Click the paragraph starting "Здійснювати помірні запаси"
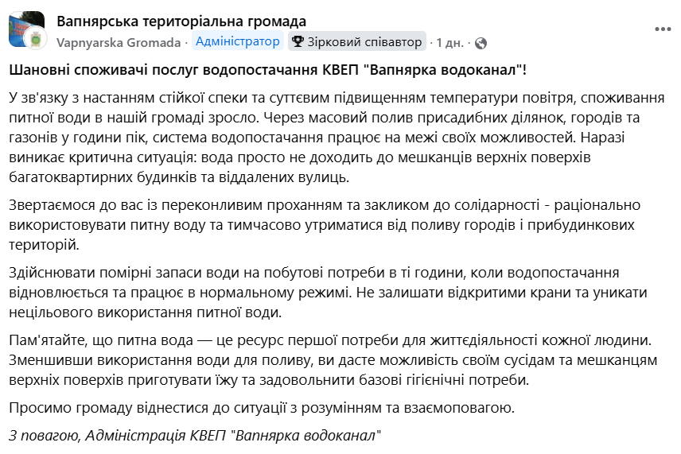 coord(328,292)
